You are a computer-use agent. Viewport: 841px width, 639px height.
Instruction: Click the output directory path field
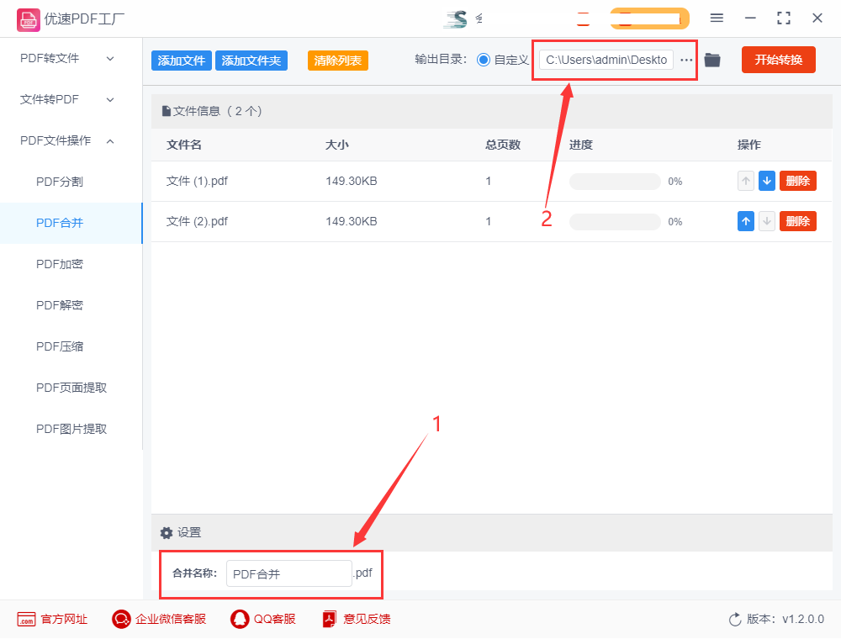tap(606, 60)
